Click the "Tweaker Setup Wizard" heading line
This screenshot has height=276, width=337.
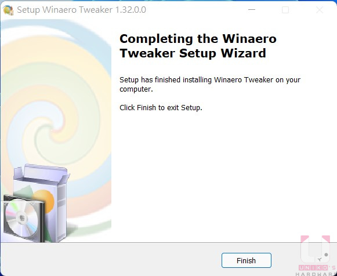pyautogui.click(x=193, y=53)
